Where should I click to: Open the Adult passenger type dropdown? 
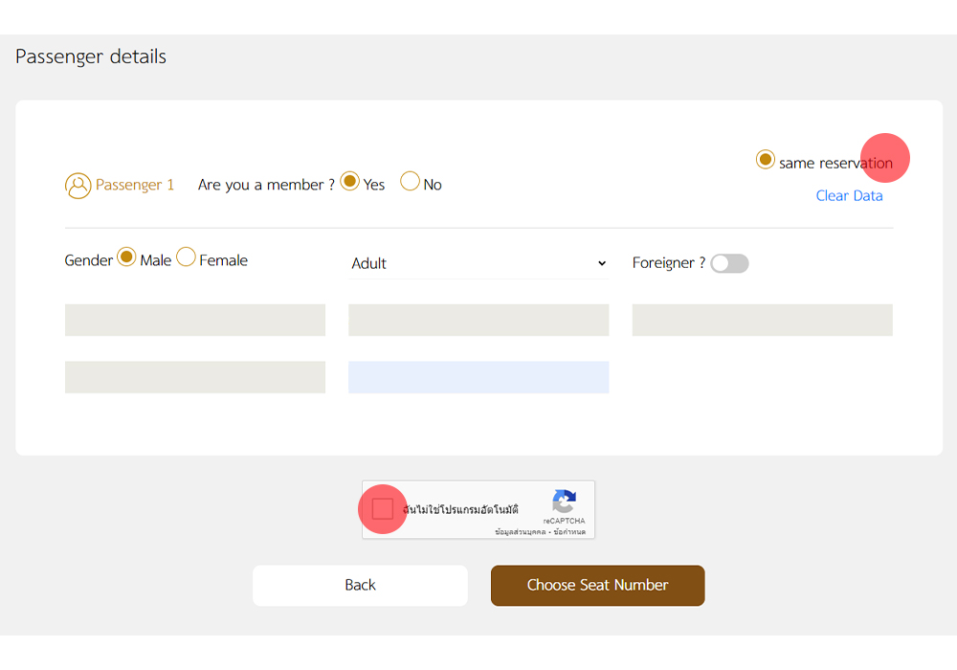point(478,263)
